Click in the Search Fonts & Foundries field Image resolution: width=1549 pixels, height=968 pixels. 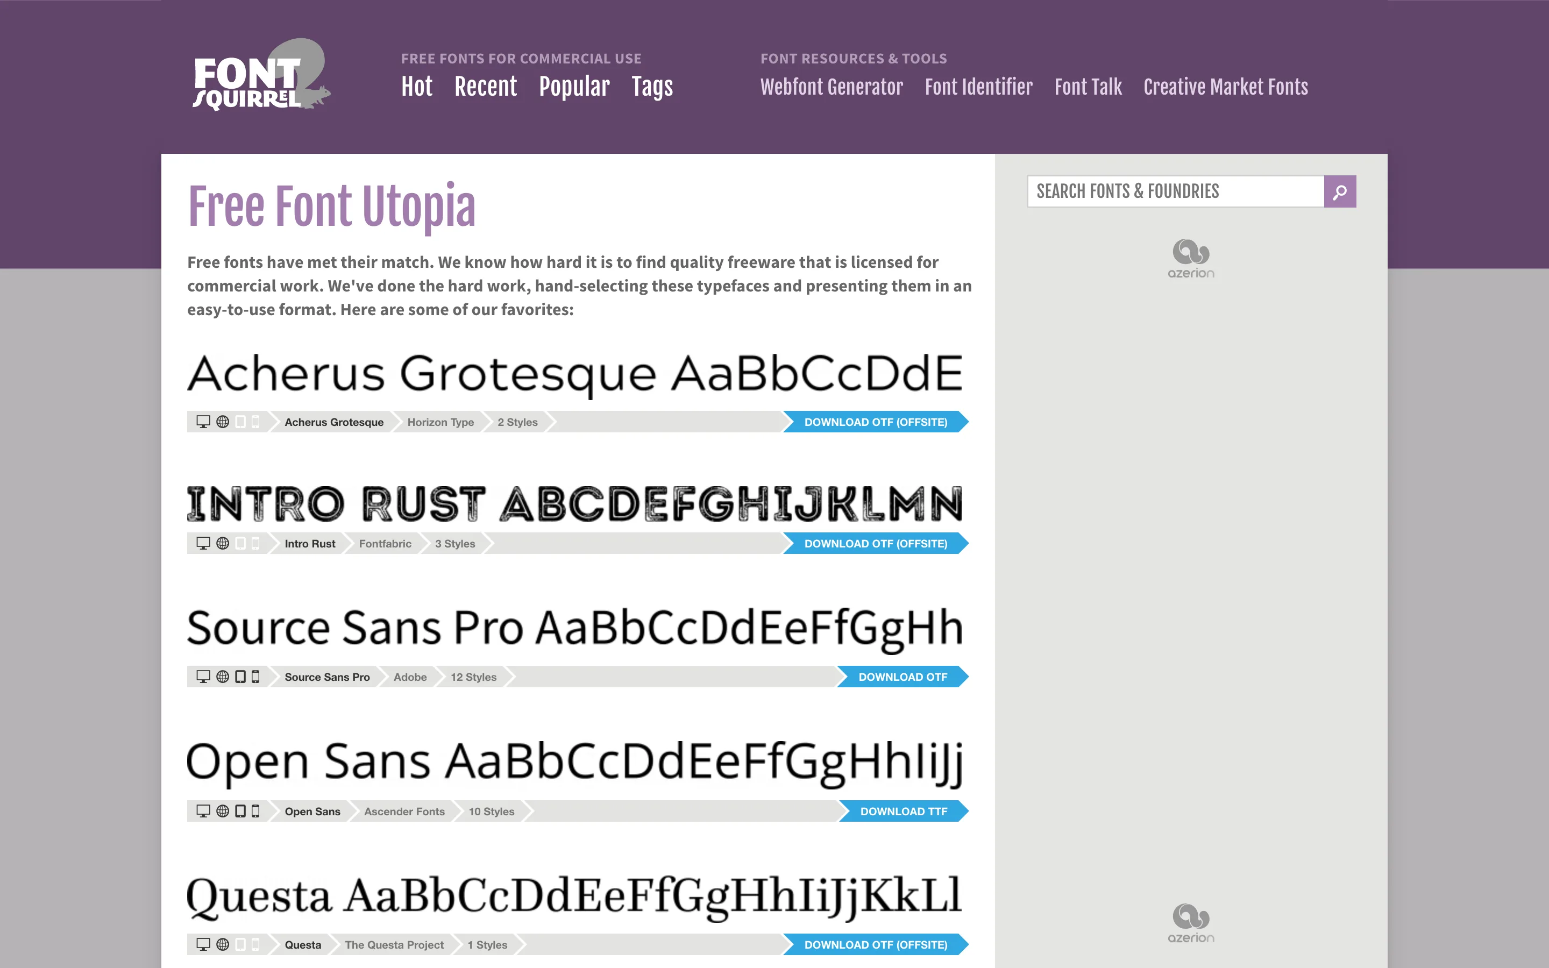tap(1176, 191)
